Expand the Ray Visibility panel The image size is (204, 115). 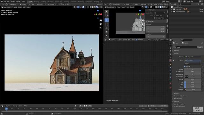click(x=178, y=99)
